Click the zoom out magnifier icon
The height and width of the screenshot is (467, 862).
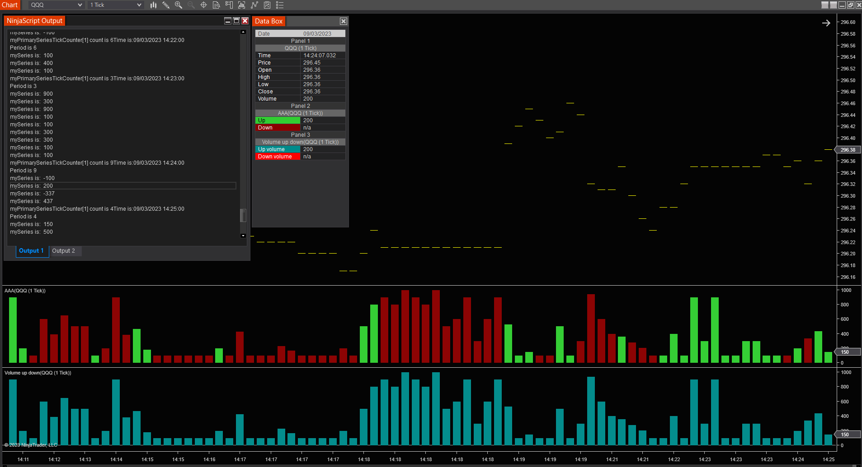click(191, 5)
